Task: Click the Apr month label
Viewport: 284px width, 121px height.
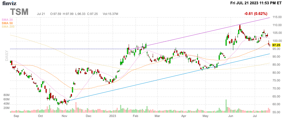Action: (184, 116)
